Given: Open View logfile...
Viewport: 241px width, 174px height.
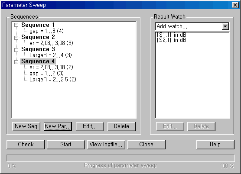Looking at the screenshot, I should pos(106,145).
